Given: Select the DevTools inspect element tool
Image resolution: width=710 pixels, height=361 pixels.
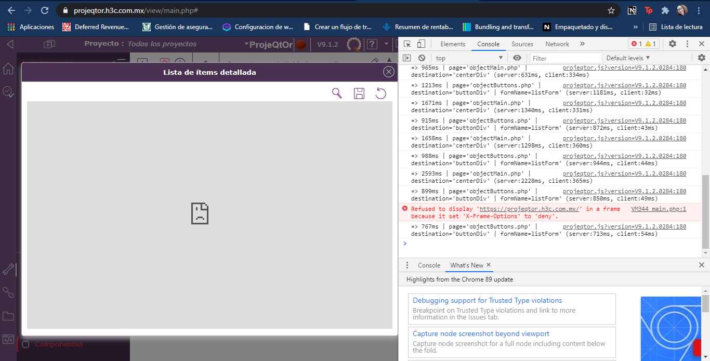Looking at the screenshot, I should point(407,44).
